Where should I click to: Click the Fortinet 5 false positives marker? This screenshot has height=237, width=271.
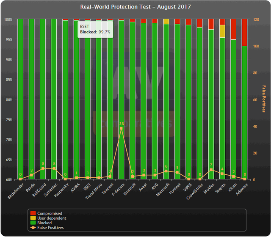(x=177, y=172)
